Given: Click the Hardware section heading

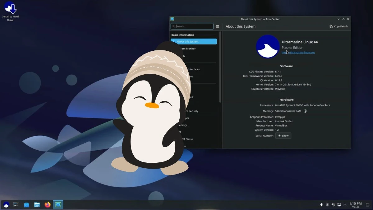Looking at the screenshot, I should [x=287, y=100].
